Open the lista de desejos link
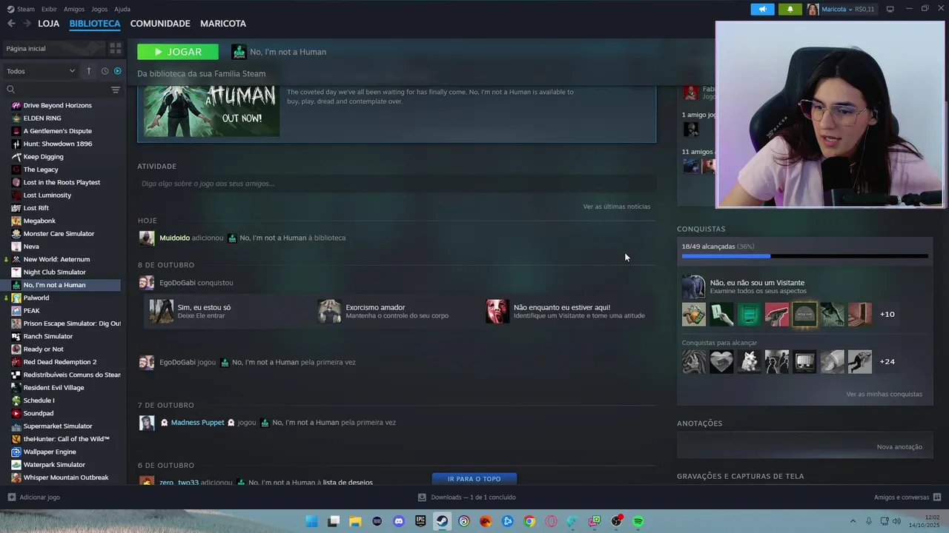The image size is (949, 533). [x=348, y=483]
